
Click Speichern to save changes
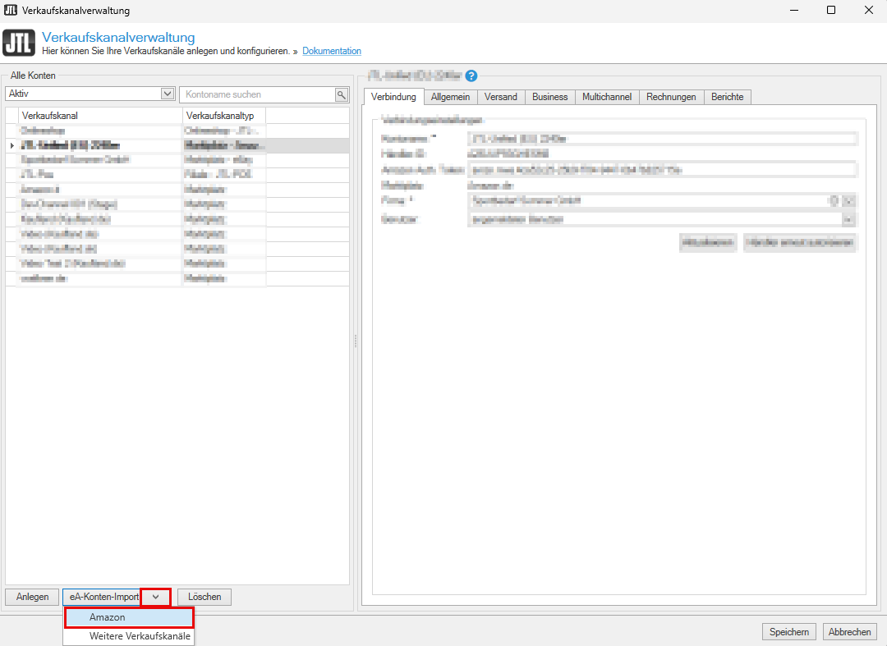click(x=789, y=632)
